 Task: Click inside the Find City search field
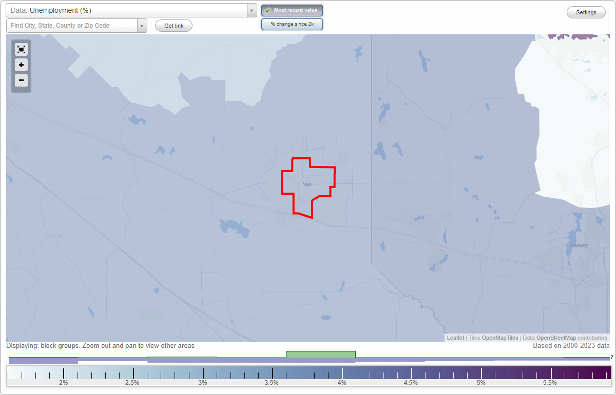coord(72,25)
